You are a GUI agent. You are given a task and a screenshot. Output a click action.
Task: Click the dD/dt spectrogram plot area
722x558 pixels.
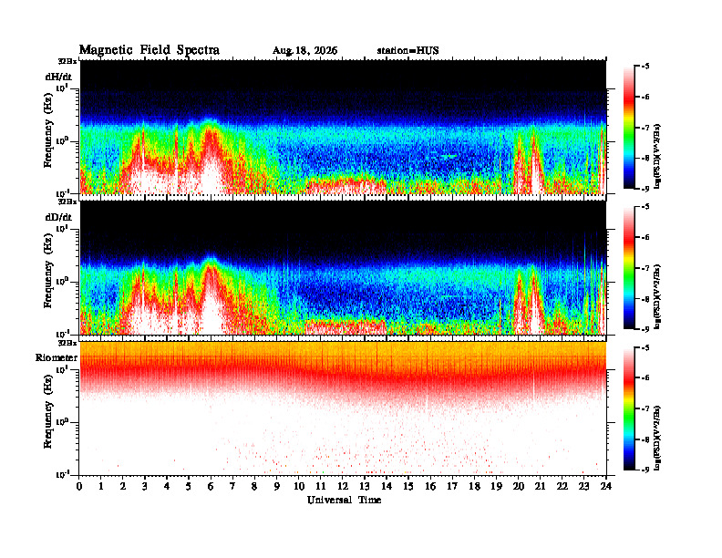coord(343,267)
